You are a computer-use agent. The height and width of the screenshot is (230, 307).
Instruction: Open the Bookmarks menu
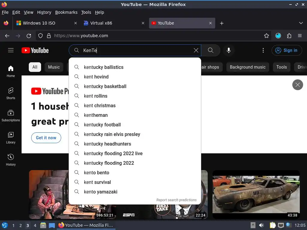[66, 12]
